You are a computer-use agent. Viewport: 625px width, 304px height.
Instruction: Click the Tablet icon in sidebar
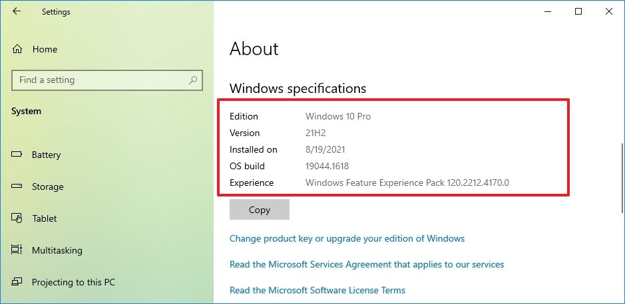point(17,218)
